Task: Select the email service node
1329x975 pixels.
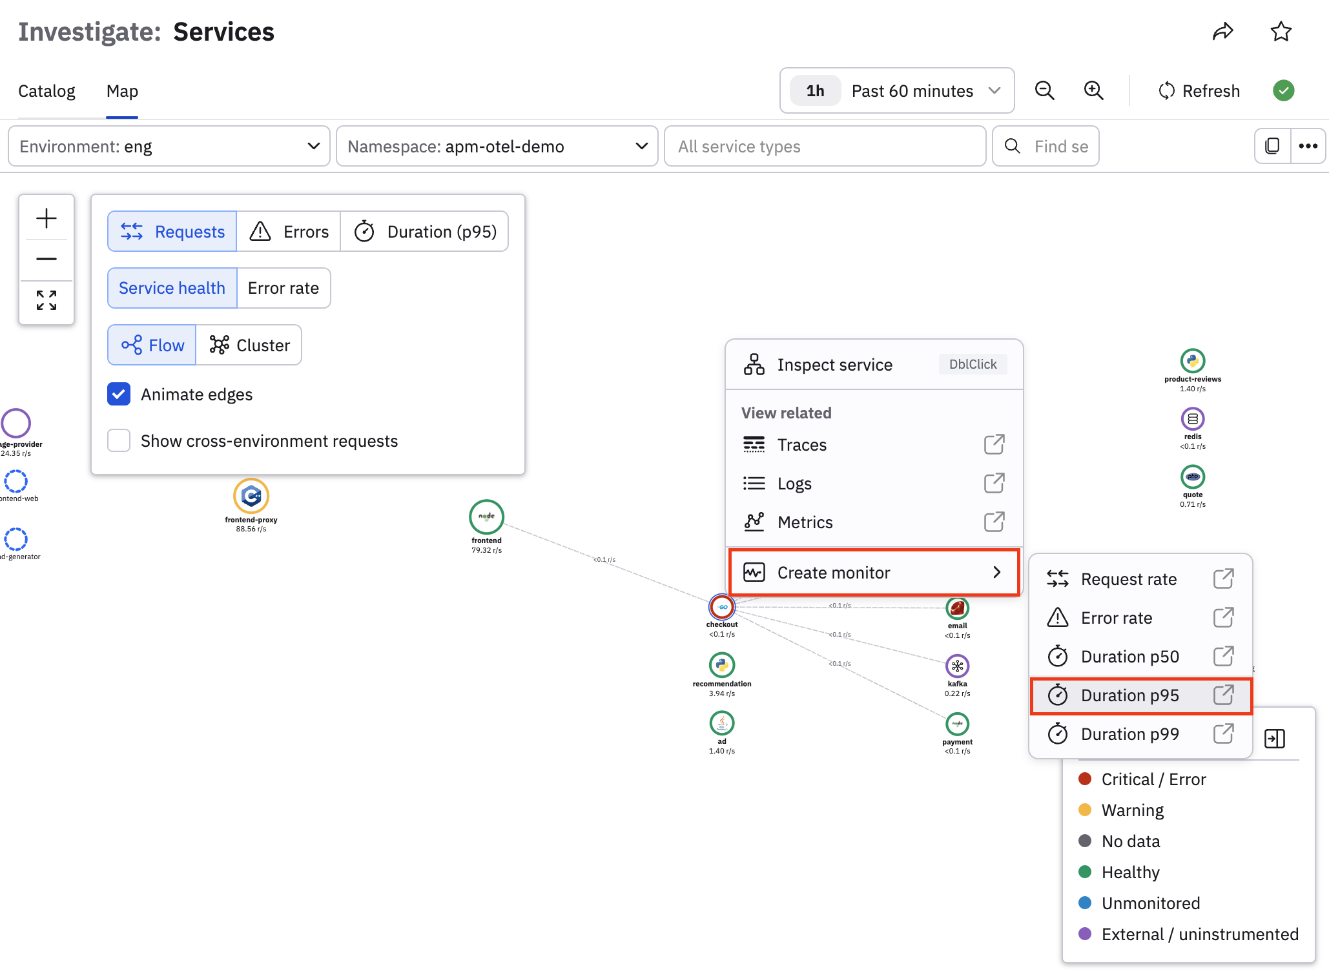Action: coord(957,608)
